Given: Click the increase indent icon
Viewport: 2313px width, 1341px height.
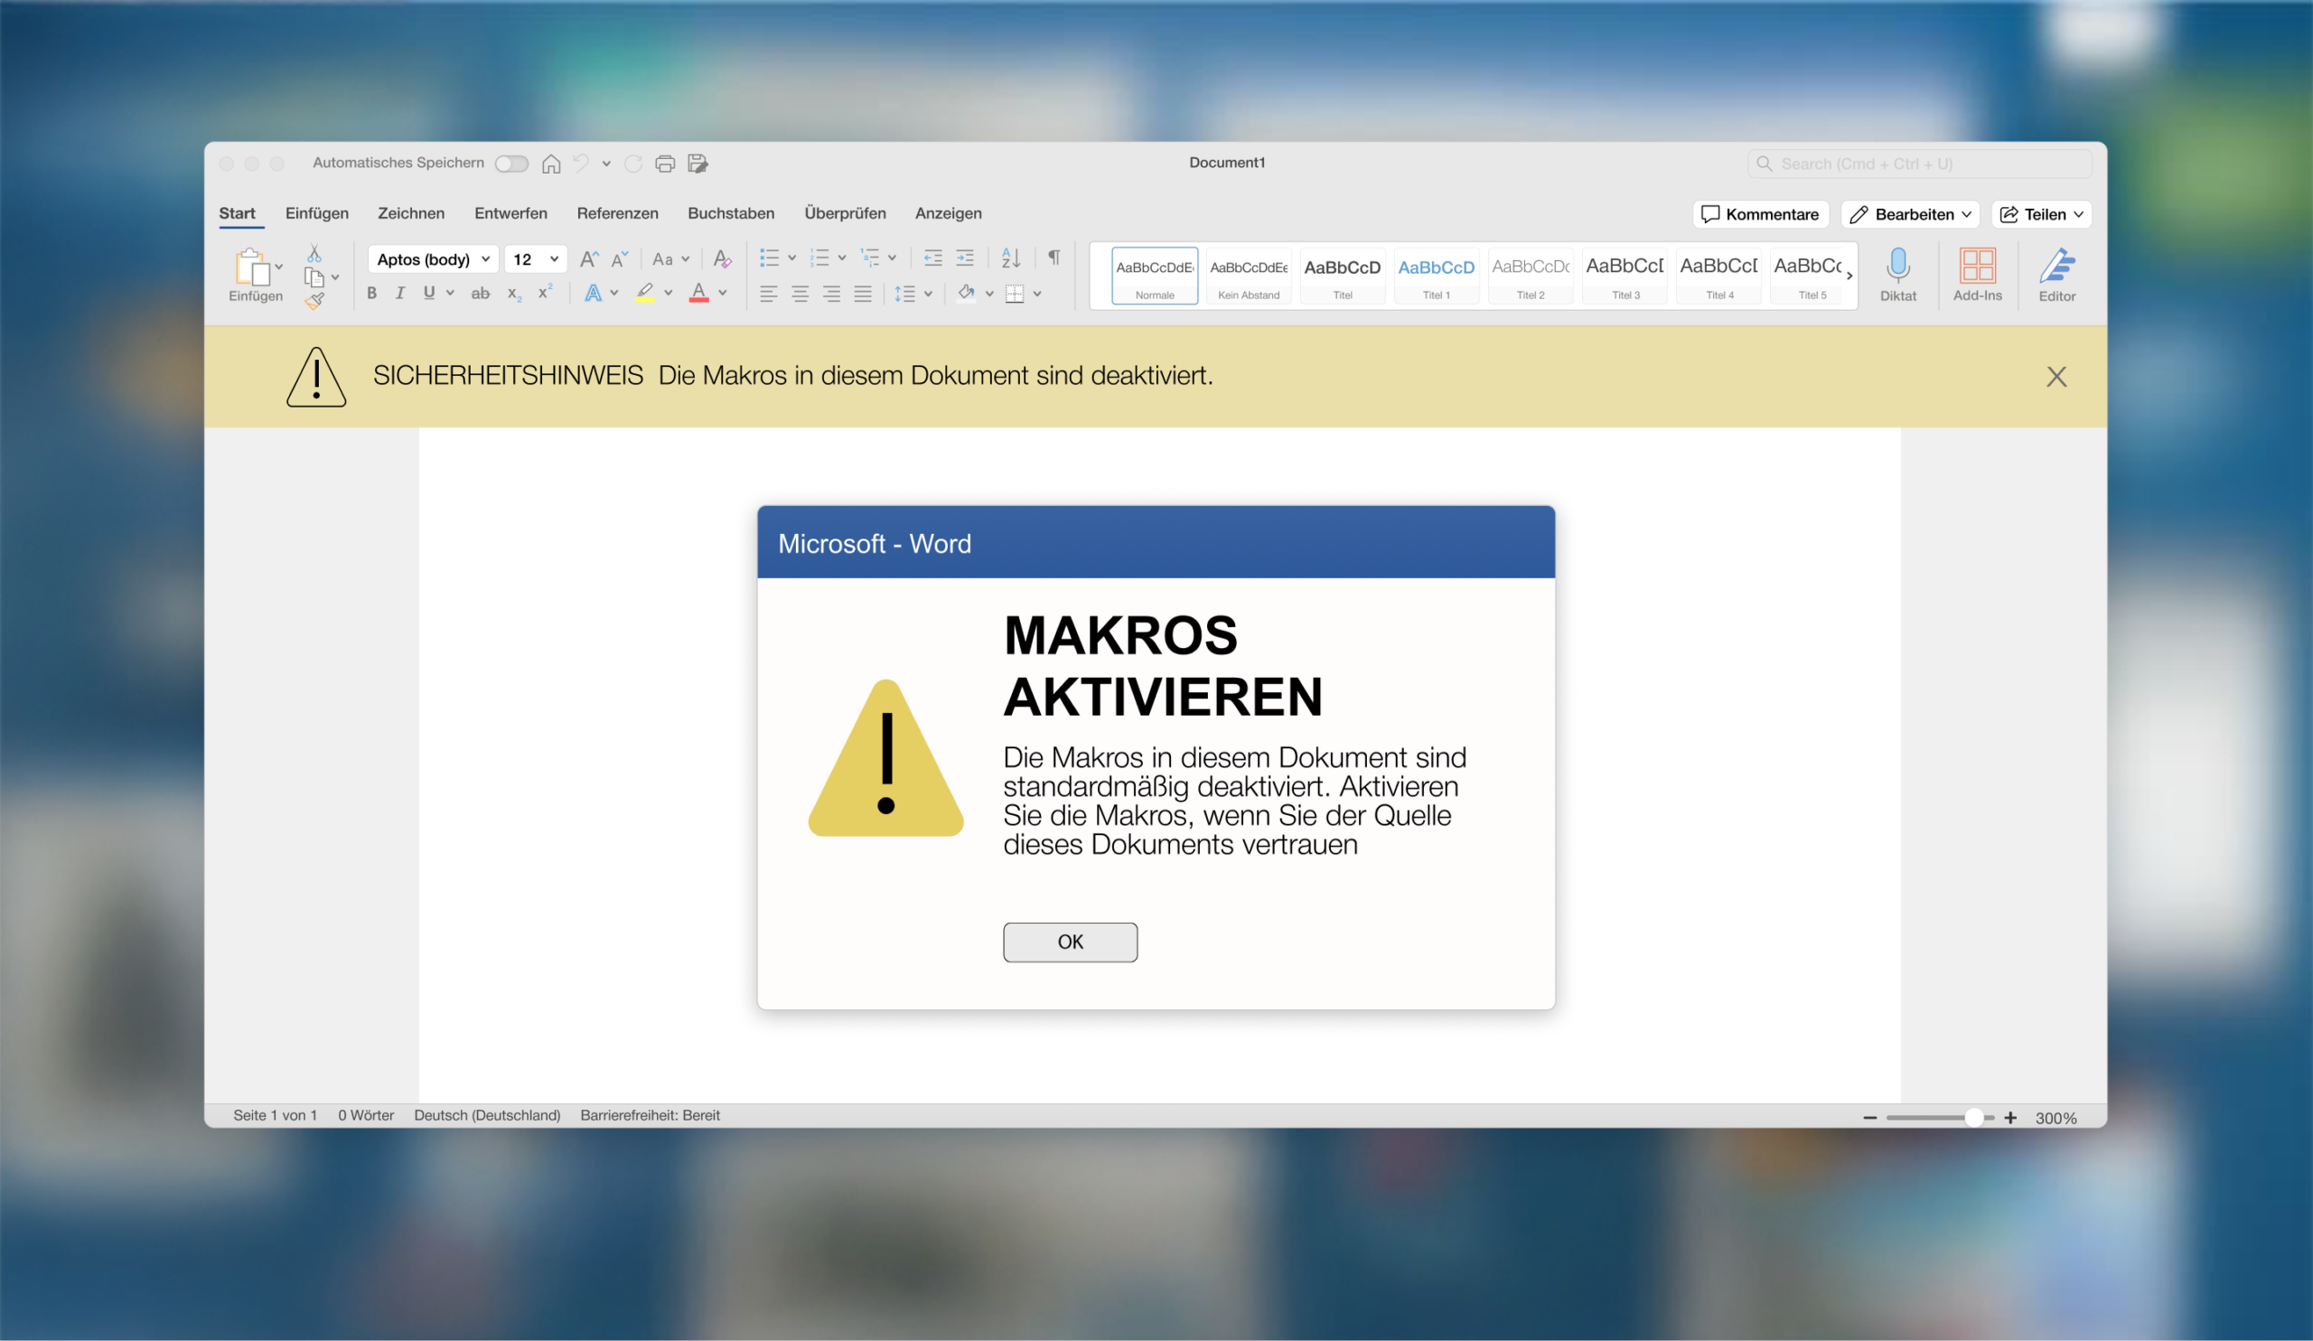Looking at the screenshot, I should point(965,258).
